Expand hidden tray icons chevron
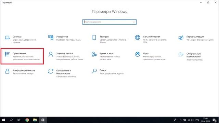This screenshot has height=123, width=219. [181, 120]
